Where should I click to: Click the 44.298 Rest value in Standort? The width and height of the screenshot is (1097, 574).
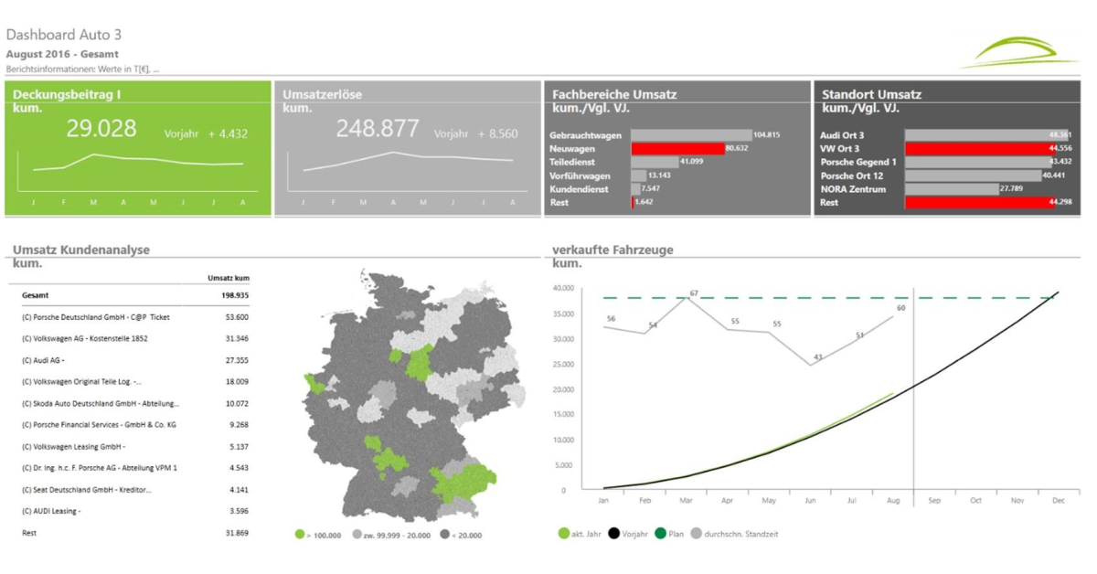coord(1060,202)
